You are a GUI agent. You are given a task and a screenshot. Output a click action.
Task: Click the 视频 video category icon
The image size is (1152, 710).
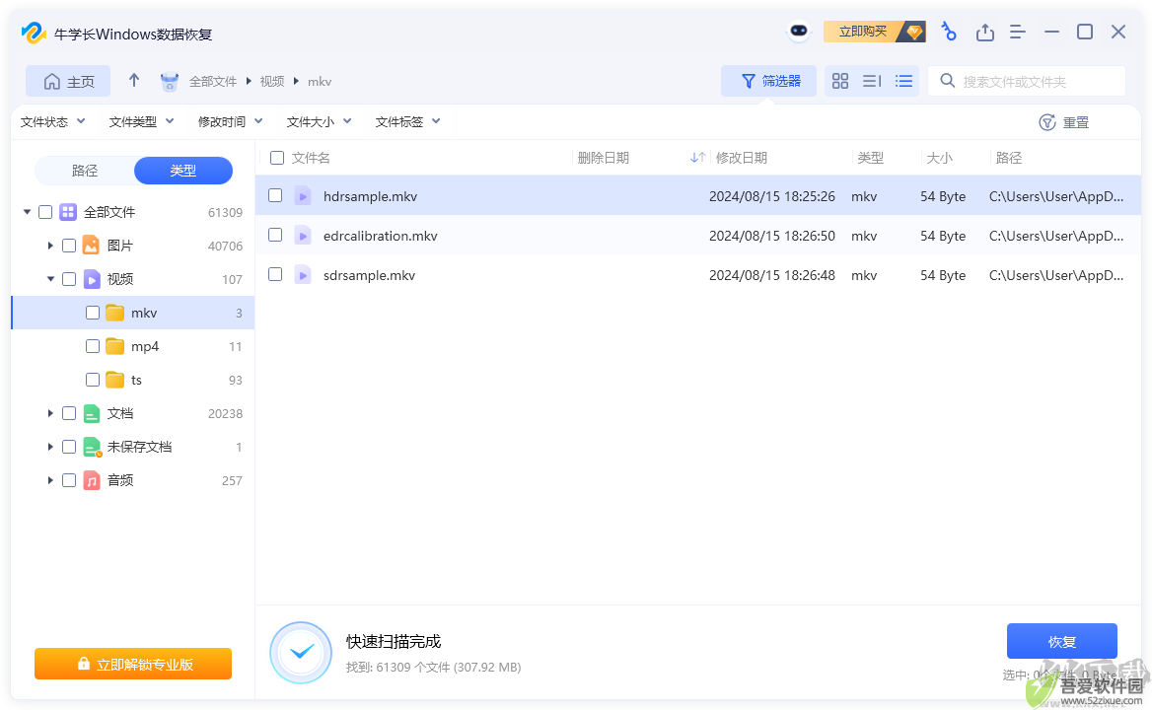tap(91, 279)
